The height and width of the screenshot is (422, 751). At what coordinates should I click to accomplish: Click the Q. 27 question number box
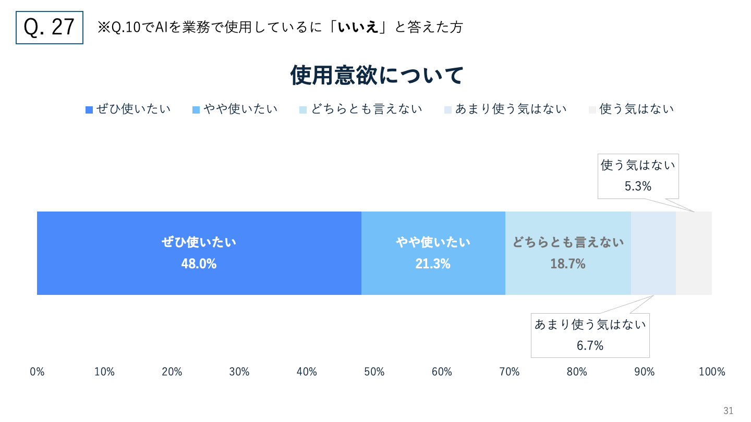coord(50,28)
